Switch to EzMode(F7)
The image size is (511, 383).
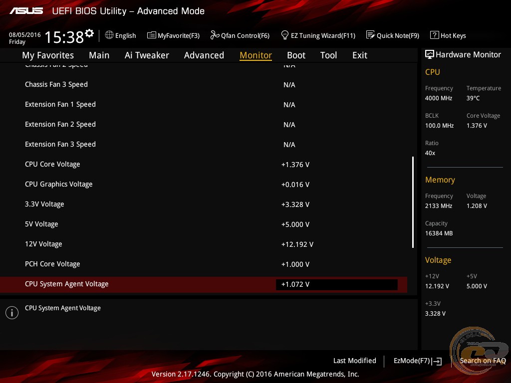pyautogui.click(x=417, y=361)
